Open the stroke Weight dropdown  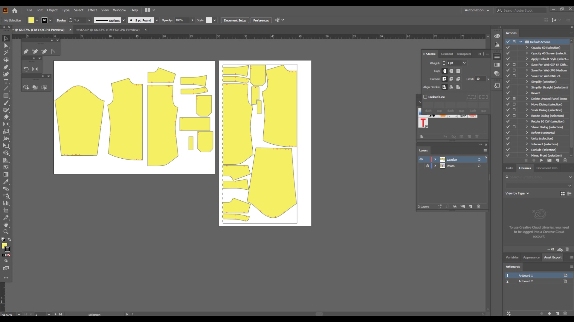(464, 63)
